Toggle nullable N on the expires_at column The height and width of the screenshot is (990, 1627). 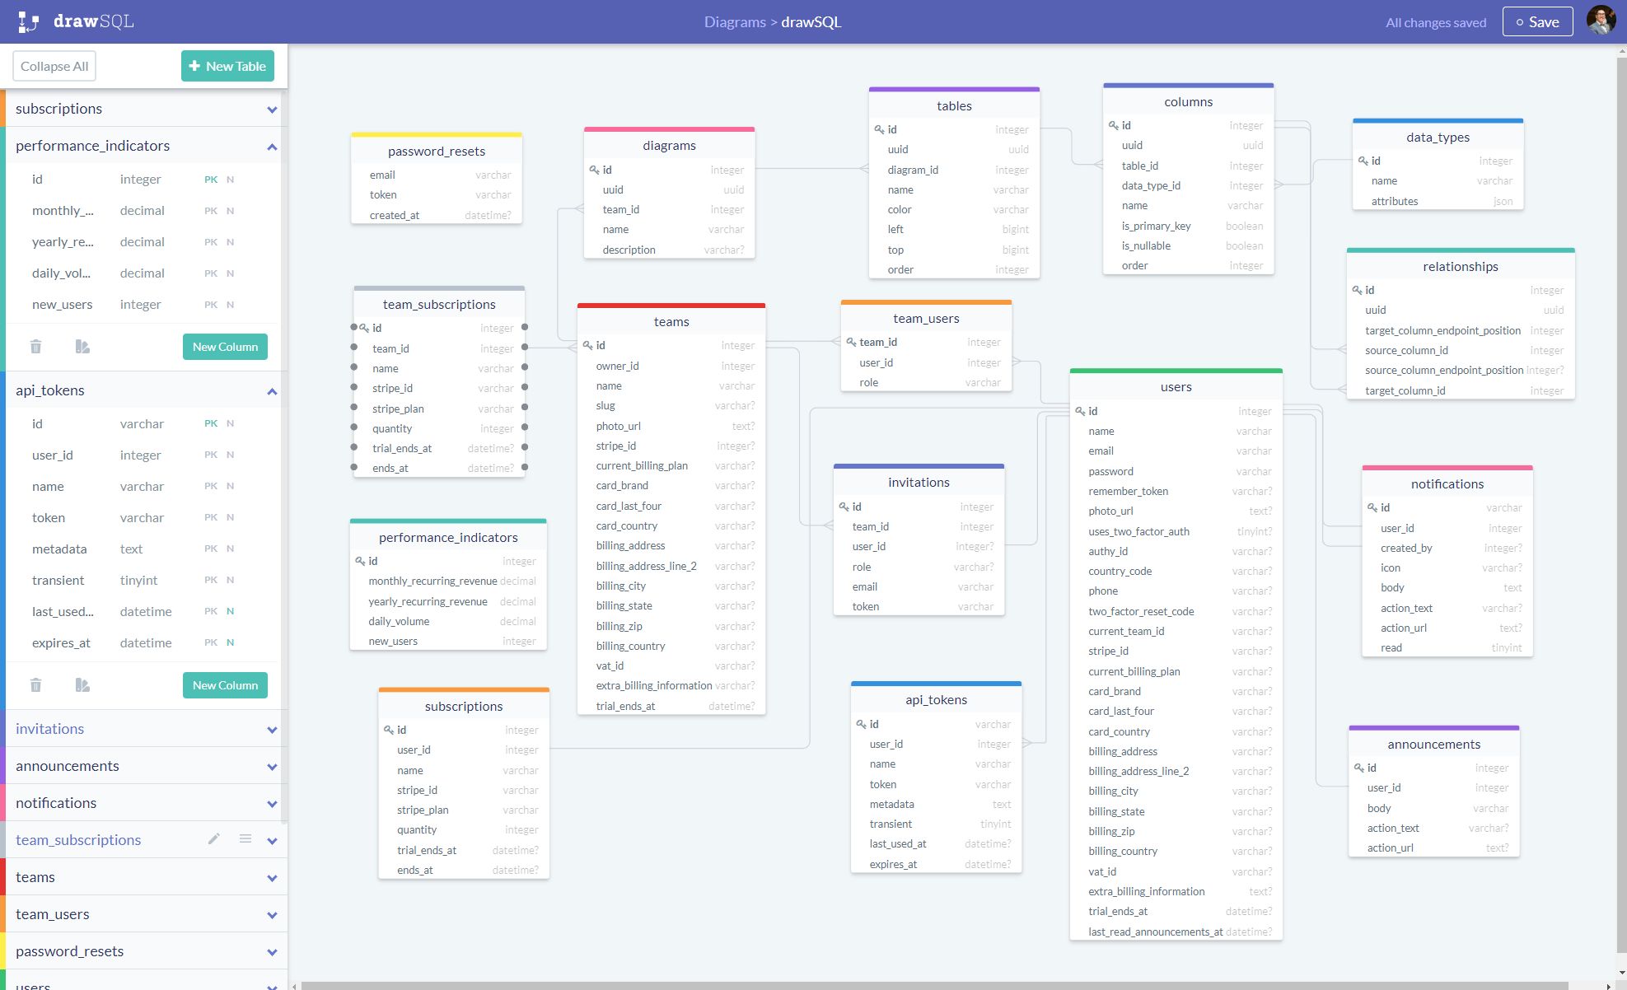tap(230, 642)
